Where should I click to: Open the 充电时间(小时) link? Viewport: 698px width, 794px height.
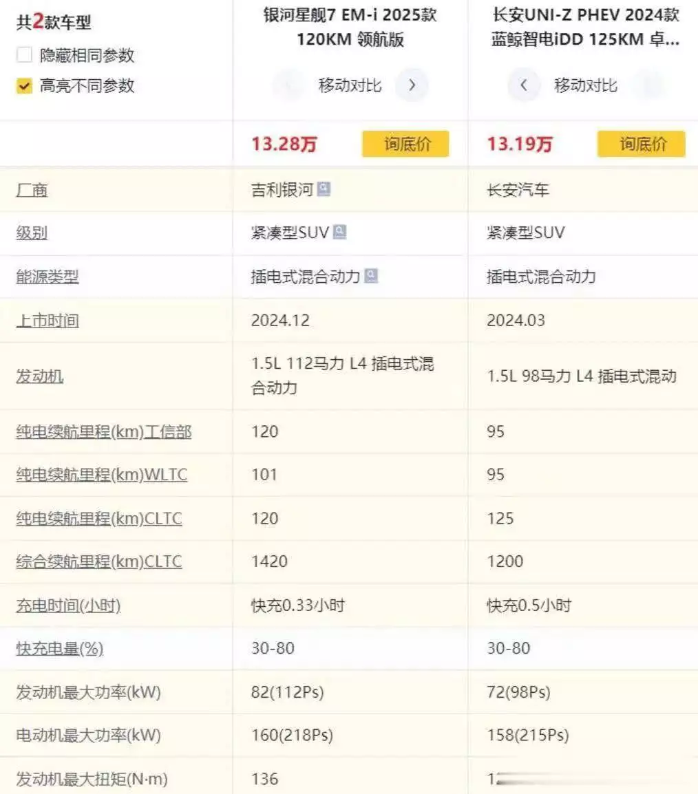(x=68, y=605)
